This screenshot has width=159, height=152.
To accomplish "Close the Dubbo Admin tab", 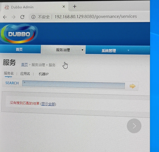I will point(64,7).
